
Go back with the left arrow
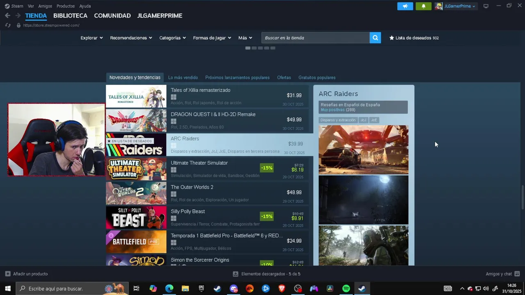point(7,16)
